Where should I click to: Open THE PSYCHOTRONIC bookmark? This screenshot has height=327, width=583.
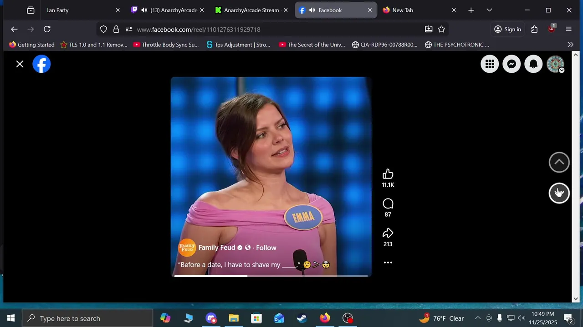tap(457, 45)
